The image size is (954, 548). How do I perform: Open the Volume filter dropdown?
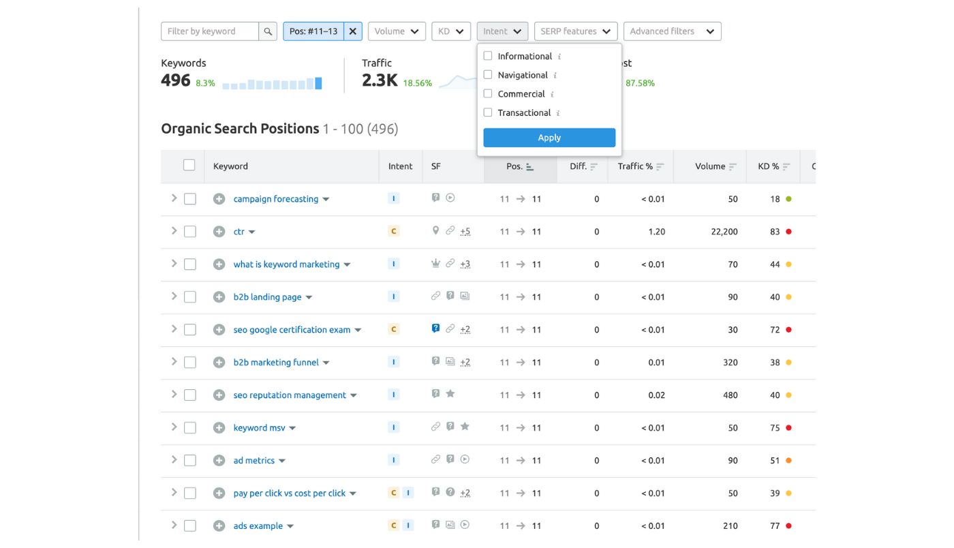tap(397, 31)
